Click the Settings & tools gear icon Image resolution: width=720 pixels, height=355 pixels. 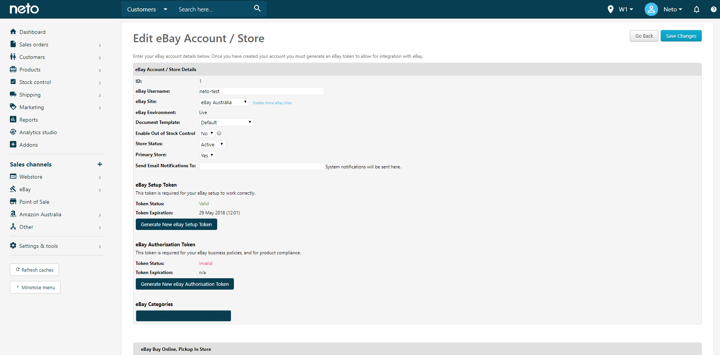click(x=13, y=246)
